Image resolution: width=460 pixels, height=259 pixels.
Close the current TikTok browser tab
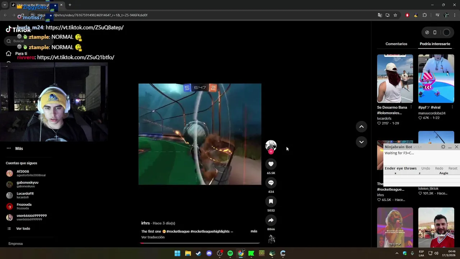coord(61,5)
